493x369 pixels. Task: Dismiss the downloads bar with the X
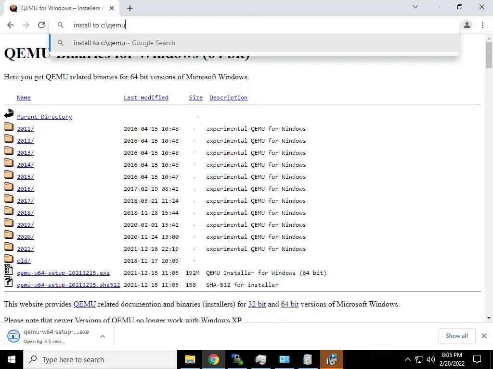[484, 336]
